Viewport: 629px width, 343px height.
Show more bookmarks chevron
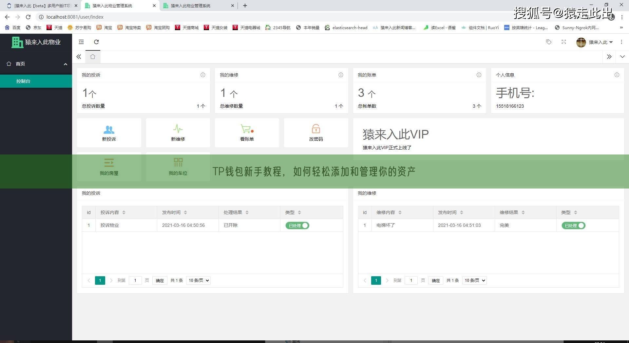pos(621,27)
